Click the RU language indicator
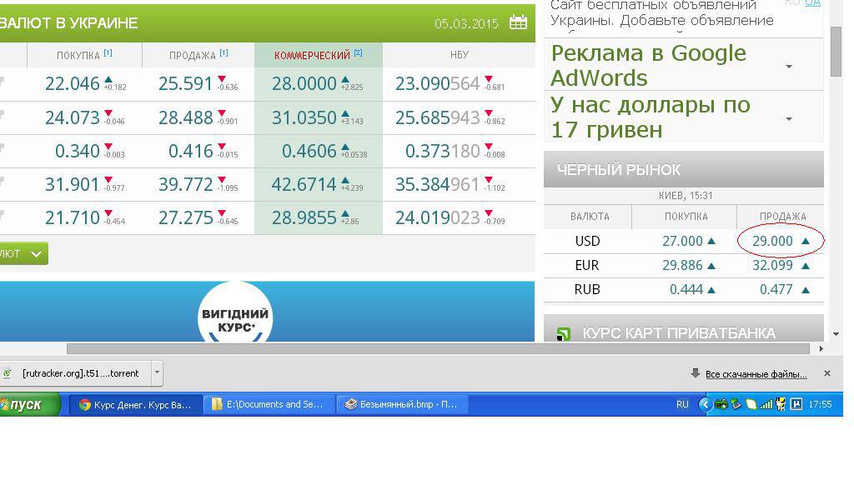 click(682, 404)
